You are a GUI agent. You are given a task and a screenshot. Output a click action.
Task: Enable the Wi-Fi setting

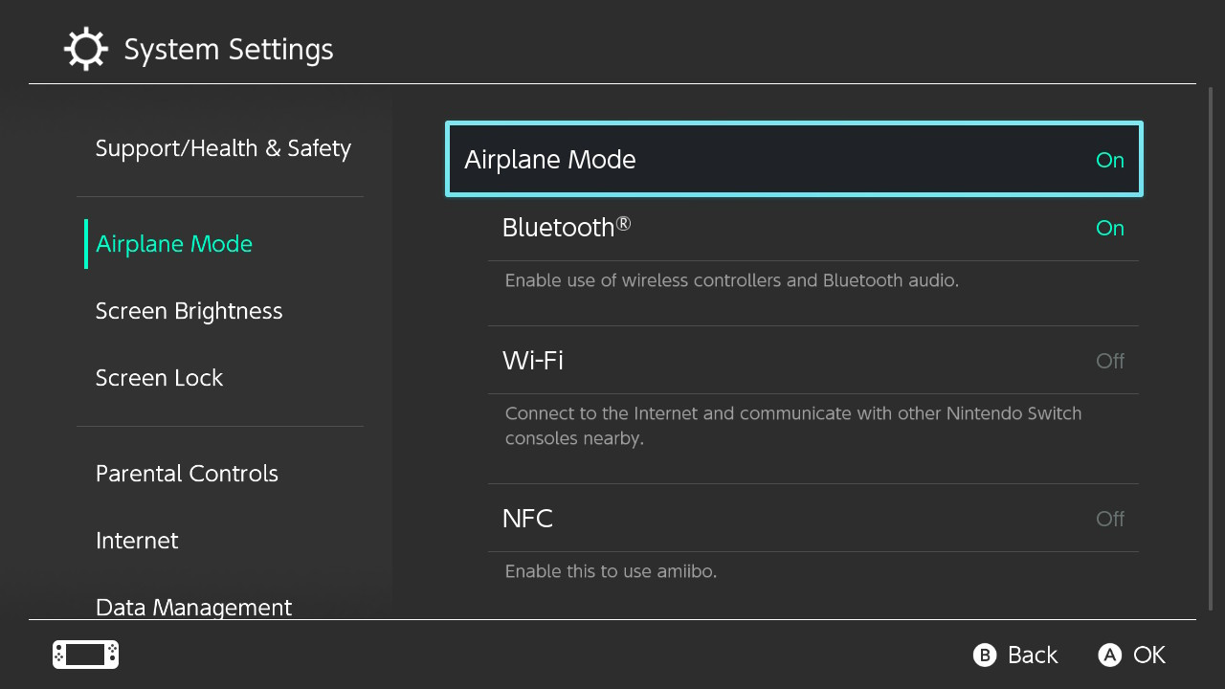[813, 361]
